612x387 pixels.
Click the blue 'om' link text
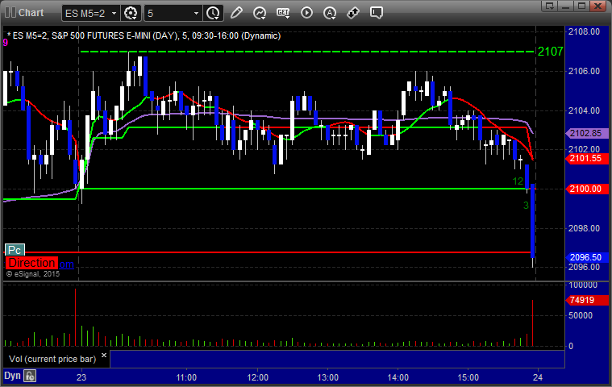(x=66, y=264)
